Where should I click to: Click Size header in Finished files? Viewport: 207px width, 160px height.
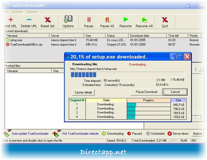click(x=58, y=71)
